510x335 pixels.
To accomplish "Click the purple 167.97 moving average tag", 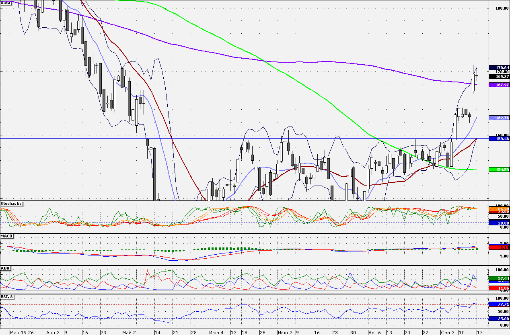I will [499, 85].
